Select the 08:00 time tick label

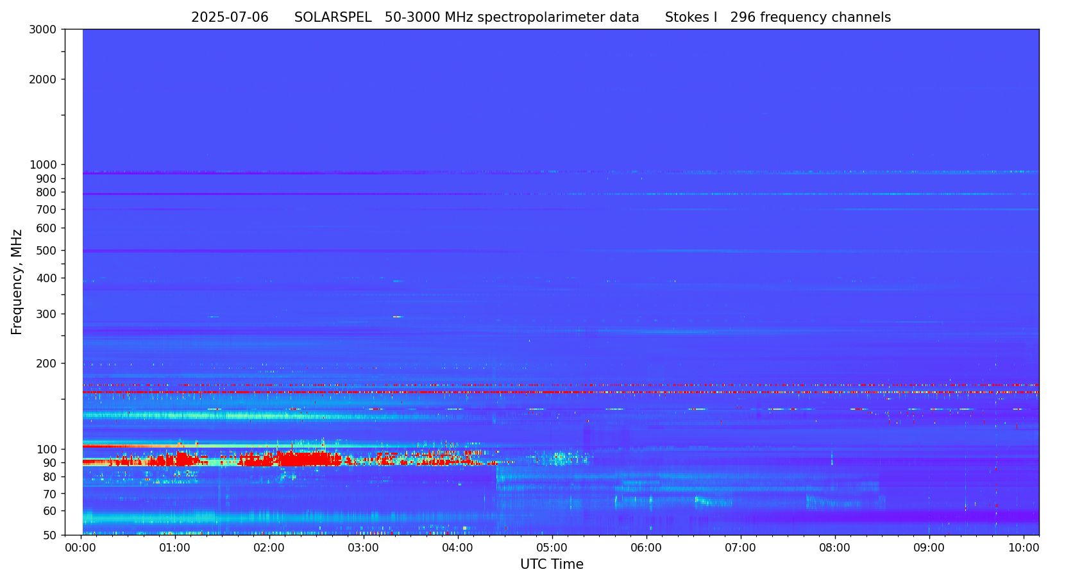click(x=835, y=548)
